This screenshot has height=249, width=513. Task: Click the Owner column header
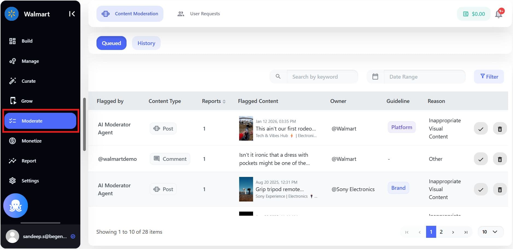(x=338, y=101)
